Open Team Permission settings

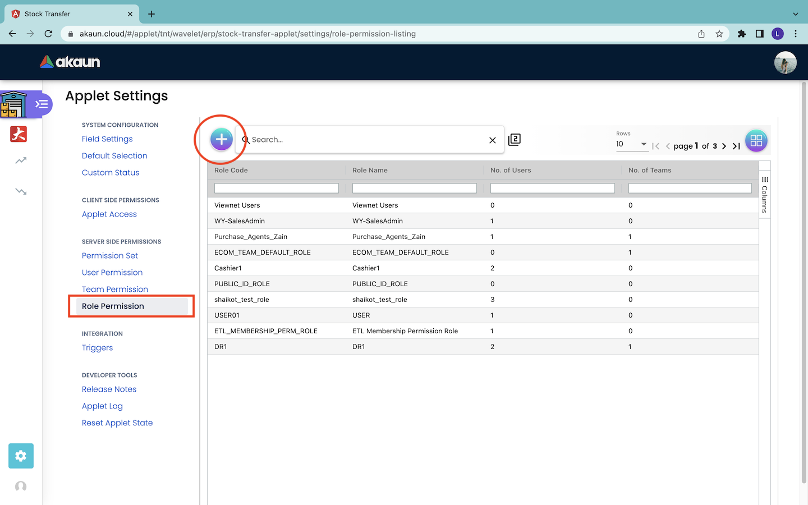pos(115,289)
